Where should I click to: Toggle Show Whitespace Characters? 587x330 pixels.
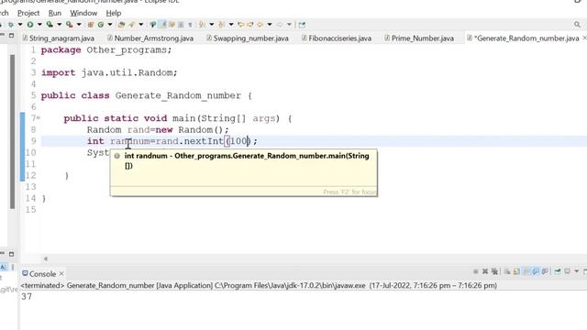(190, 25)
